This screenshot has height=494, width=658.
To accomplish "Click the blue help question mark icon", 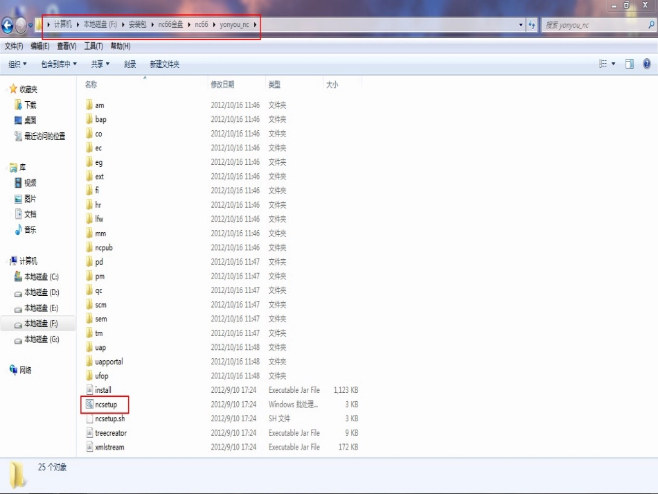I will click(x=647, y=64).
